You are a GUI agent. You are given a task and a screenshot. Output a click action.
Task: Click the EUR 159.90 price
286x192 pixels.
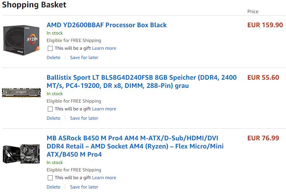(265, 25)
